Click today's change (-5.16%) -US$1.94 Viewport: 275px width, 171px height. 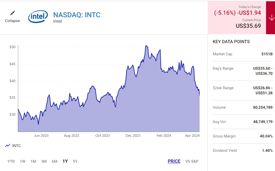237,13
